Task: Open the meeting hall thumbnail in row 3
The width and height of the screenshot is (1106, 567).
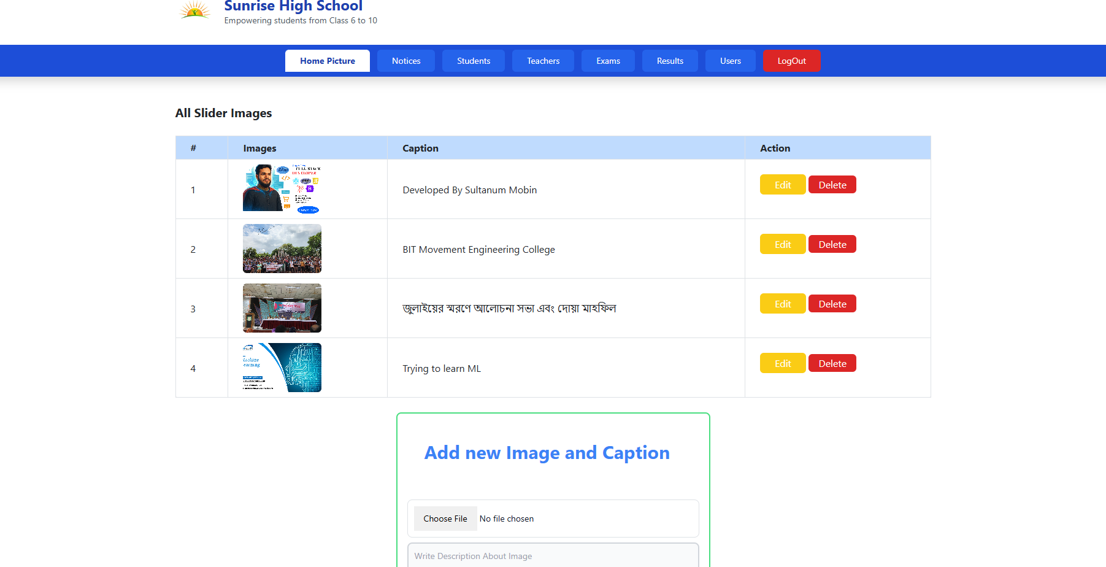Action: coord(282,308)
